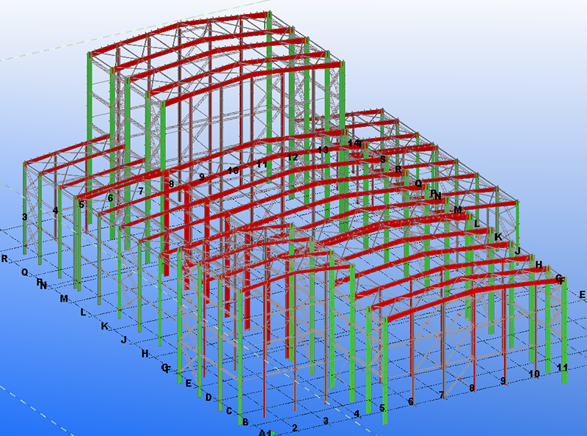Viewport: 587px width, 436px height.
Task: Select grid label Q on the left axis
Action: click(24, 272)
